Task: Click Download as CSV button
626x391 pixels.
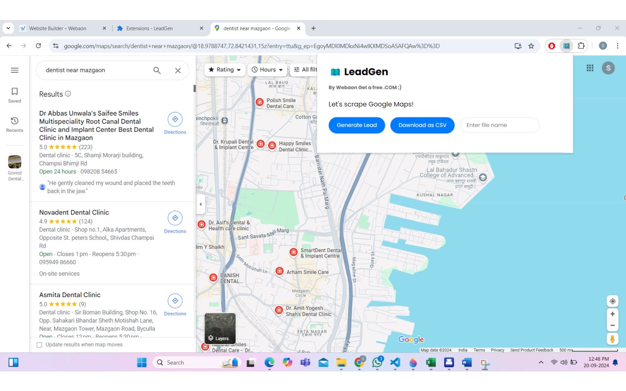Action: click(423, 125)
